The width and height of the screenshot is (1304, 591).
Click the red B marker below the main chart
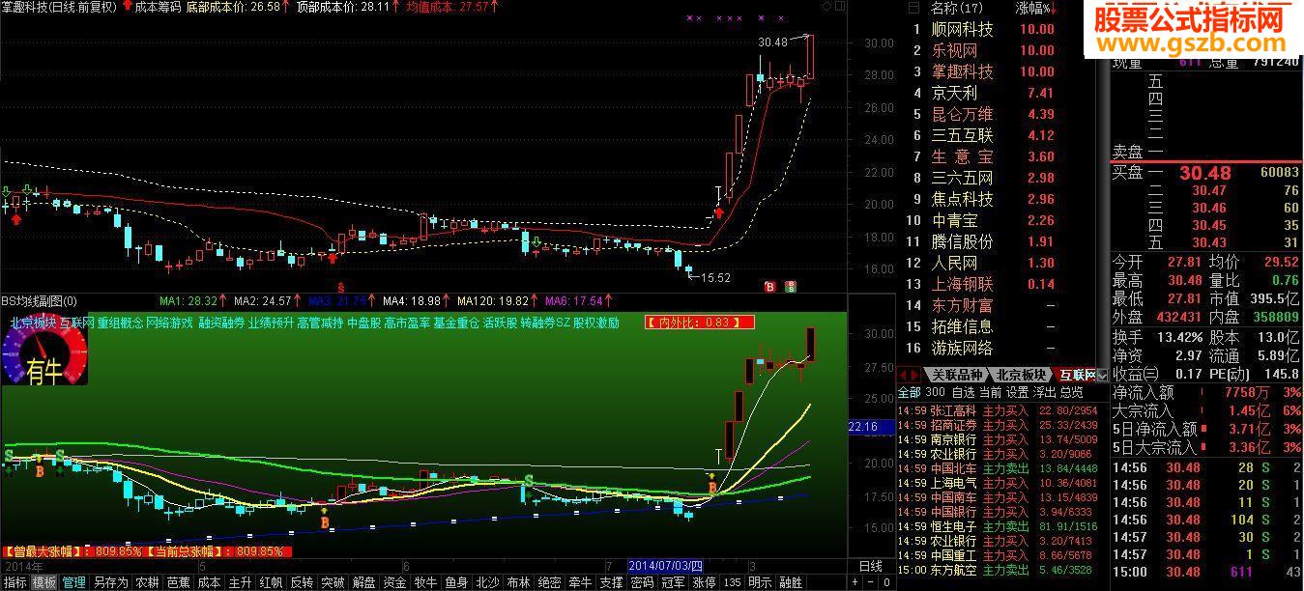point(769,286)
